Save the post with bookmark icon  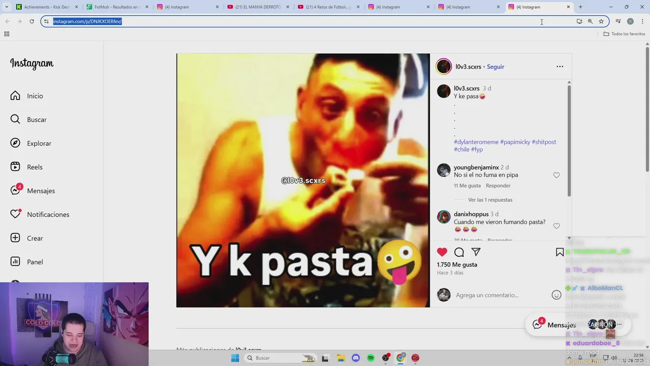(560, 252)
